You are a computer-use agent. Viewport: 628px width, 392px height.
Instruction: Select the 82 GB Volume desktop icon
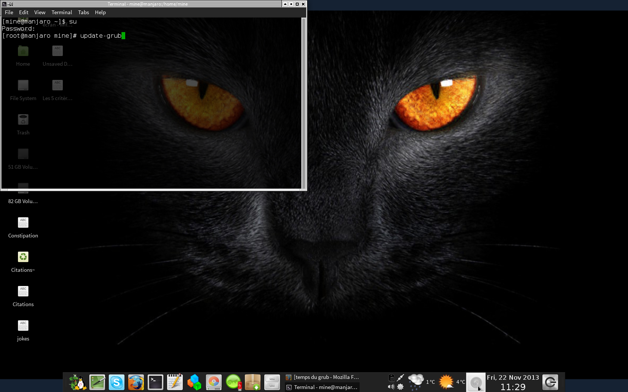click(23, 194)
